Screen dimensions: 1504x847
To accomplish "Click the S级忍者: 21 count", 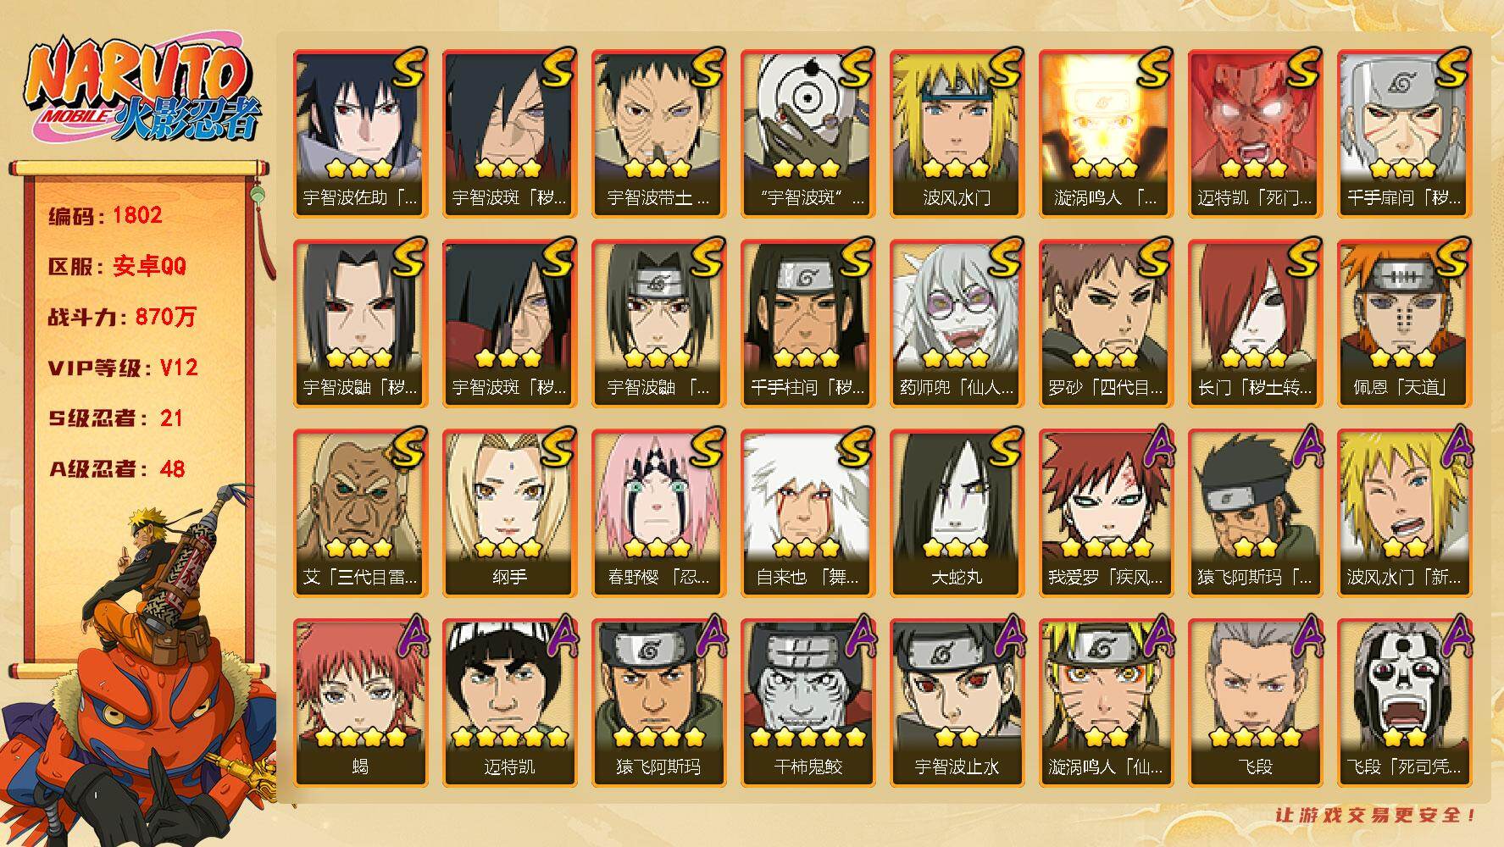I will 115,418.
